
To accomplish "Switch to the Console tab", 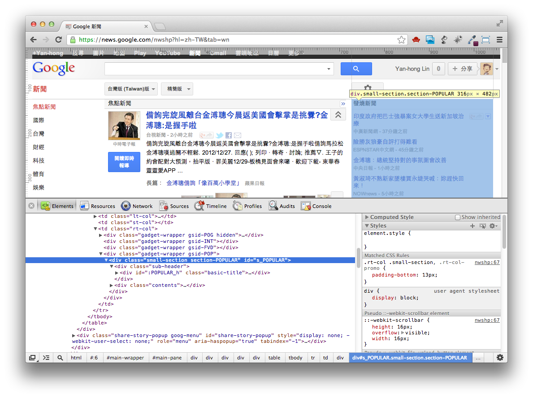I will (x=316, y=206).
